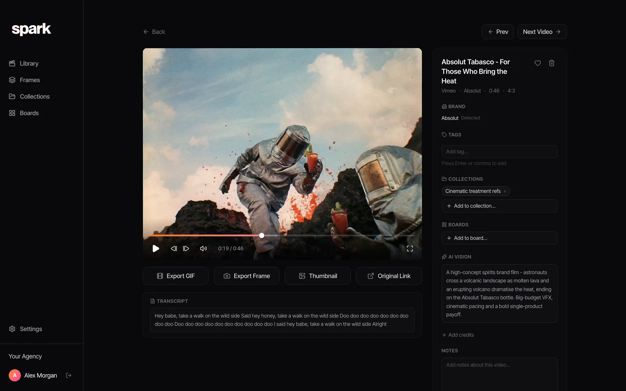Click the notes text area
Viewport: 626px width, 391px height.
(x=499, y=375)
